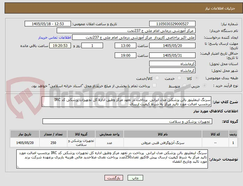This screenshot has height=186, width=243.
Task: Select the جزیی purchase type radio
Action: pos(204,86)
